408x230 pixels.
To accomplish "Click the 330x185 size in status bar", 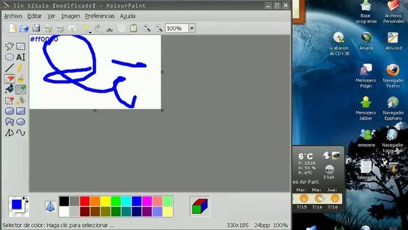I will 238,225.
